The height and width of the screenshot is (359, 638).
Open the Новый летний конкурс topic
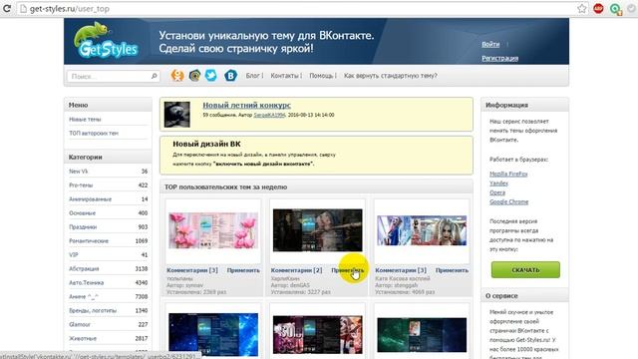coord(246,105)
